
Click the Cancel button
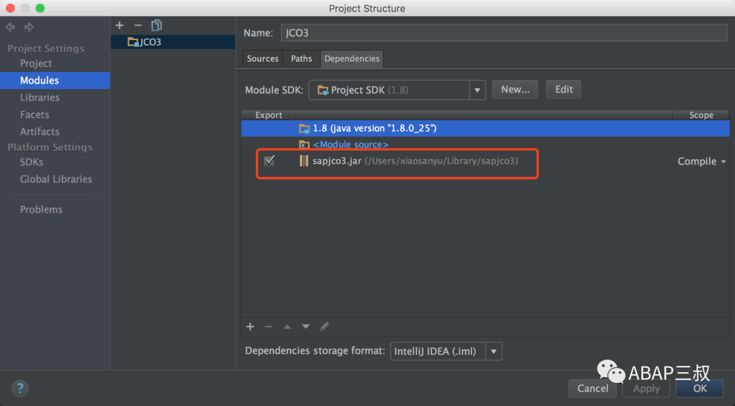tap(593, 388)
